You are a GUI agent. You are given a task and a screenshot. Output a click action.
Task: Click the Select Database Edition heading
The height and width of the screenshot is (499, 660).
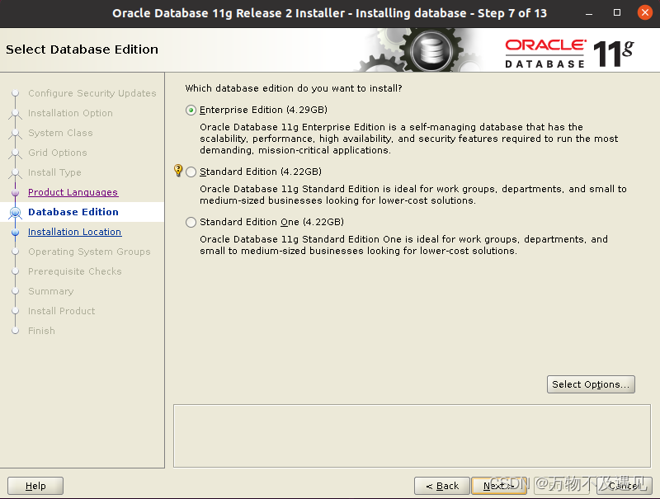82,49
